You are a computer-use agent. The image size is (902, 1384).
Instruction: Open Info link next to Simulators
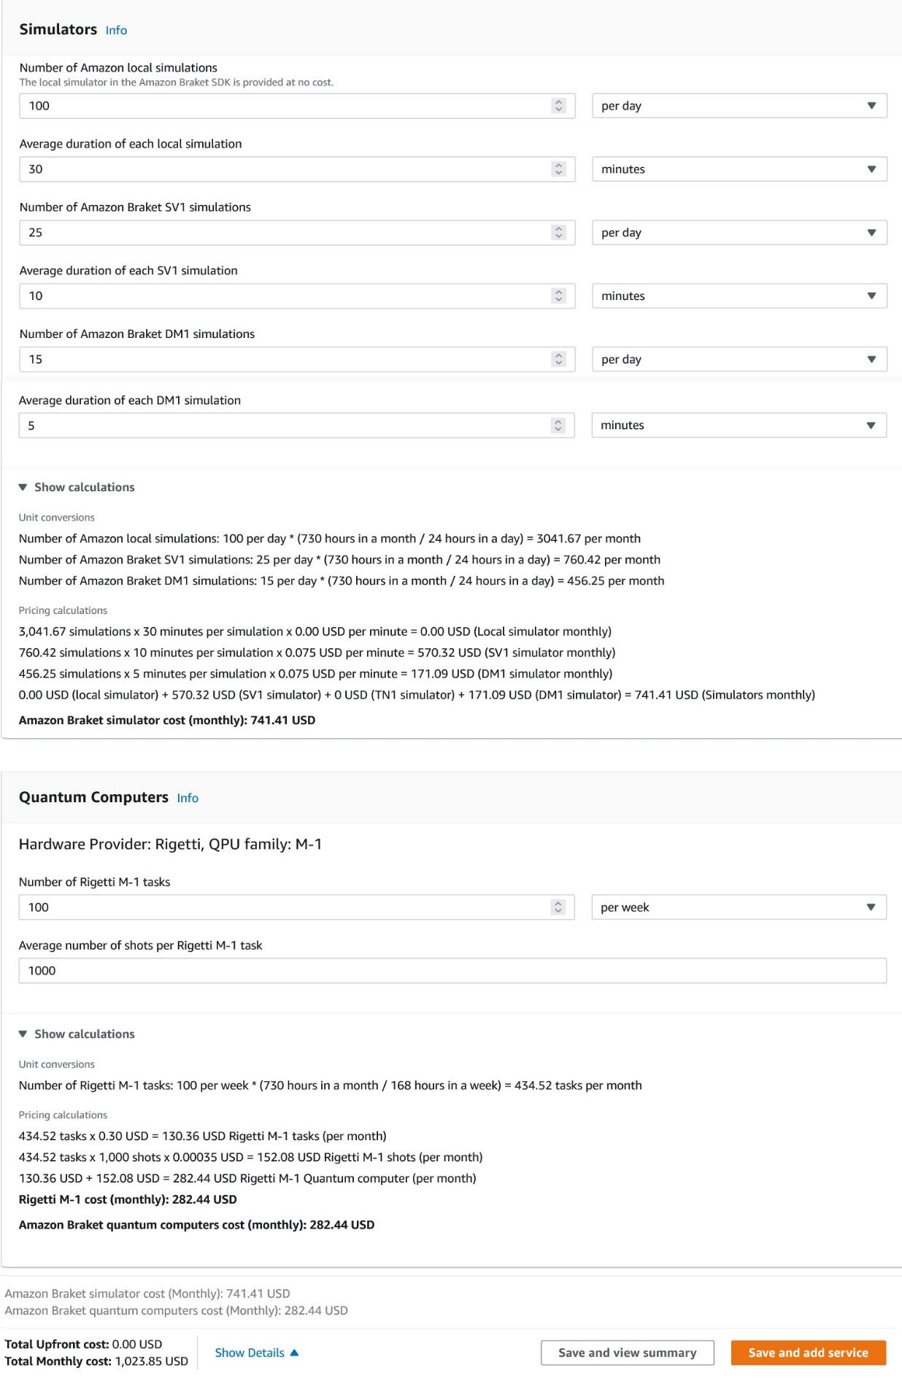click(x=116, y=30)
